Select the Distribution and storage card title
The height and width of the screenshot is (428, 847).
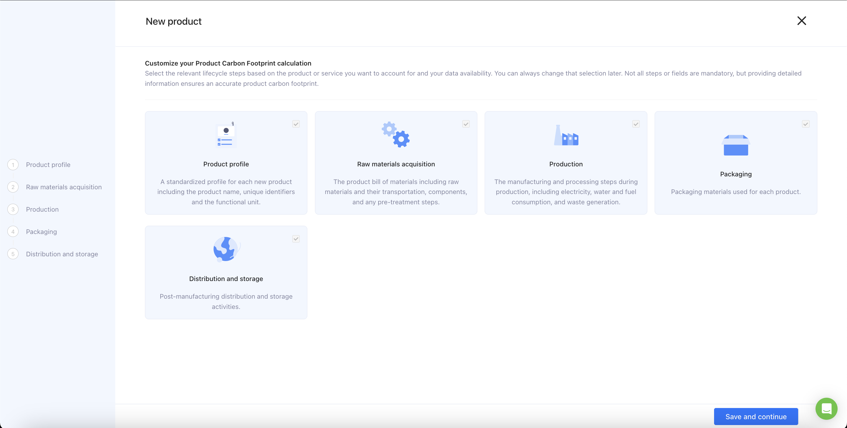point(226,279)
